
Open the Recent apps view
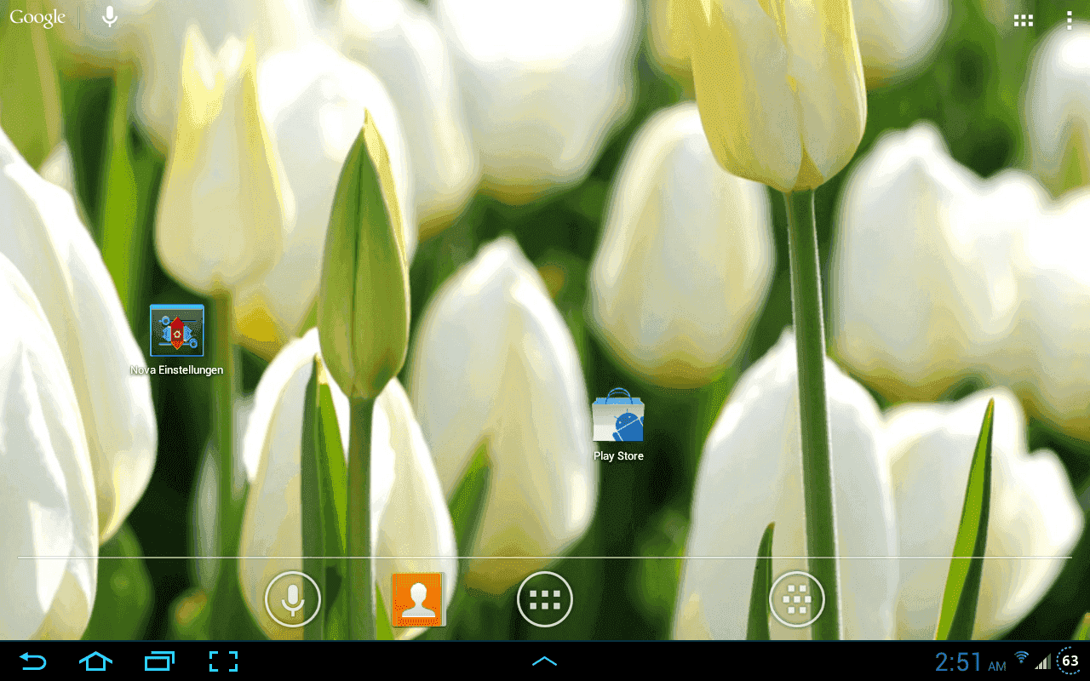(x=159, y=661)
